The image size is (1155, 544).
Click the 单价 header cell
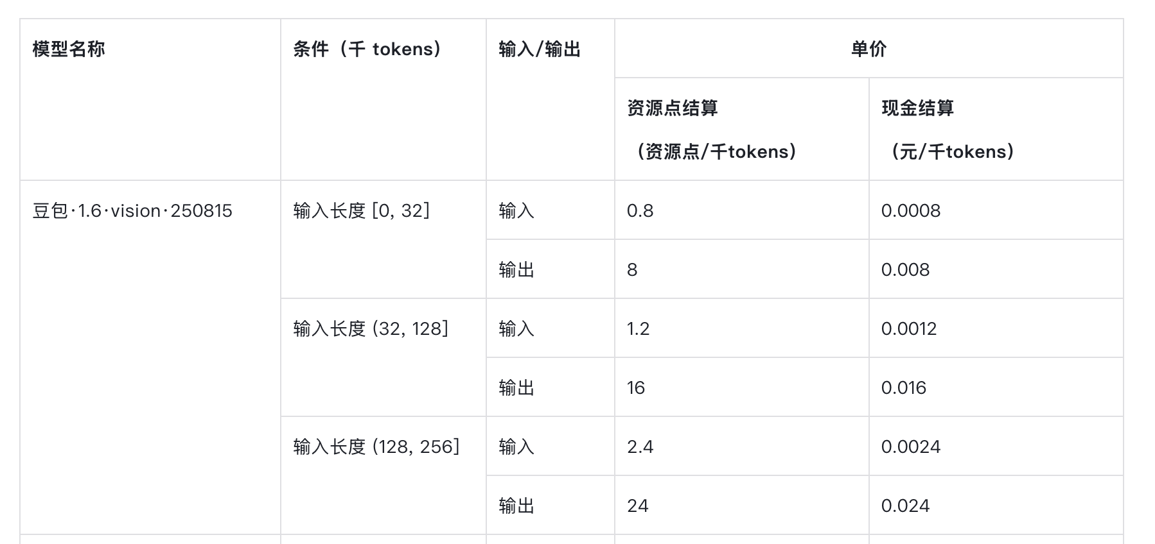click(868, 49)
